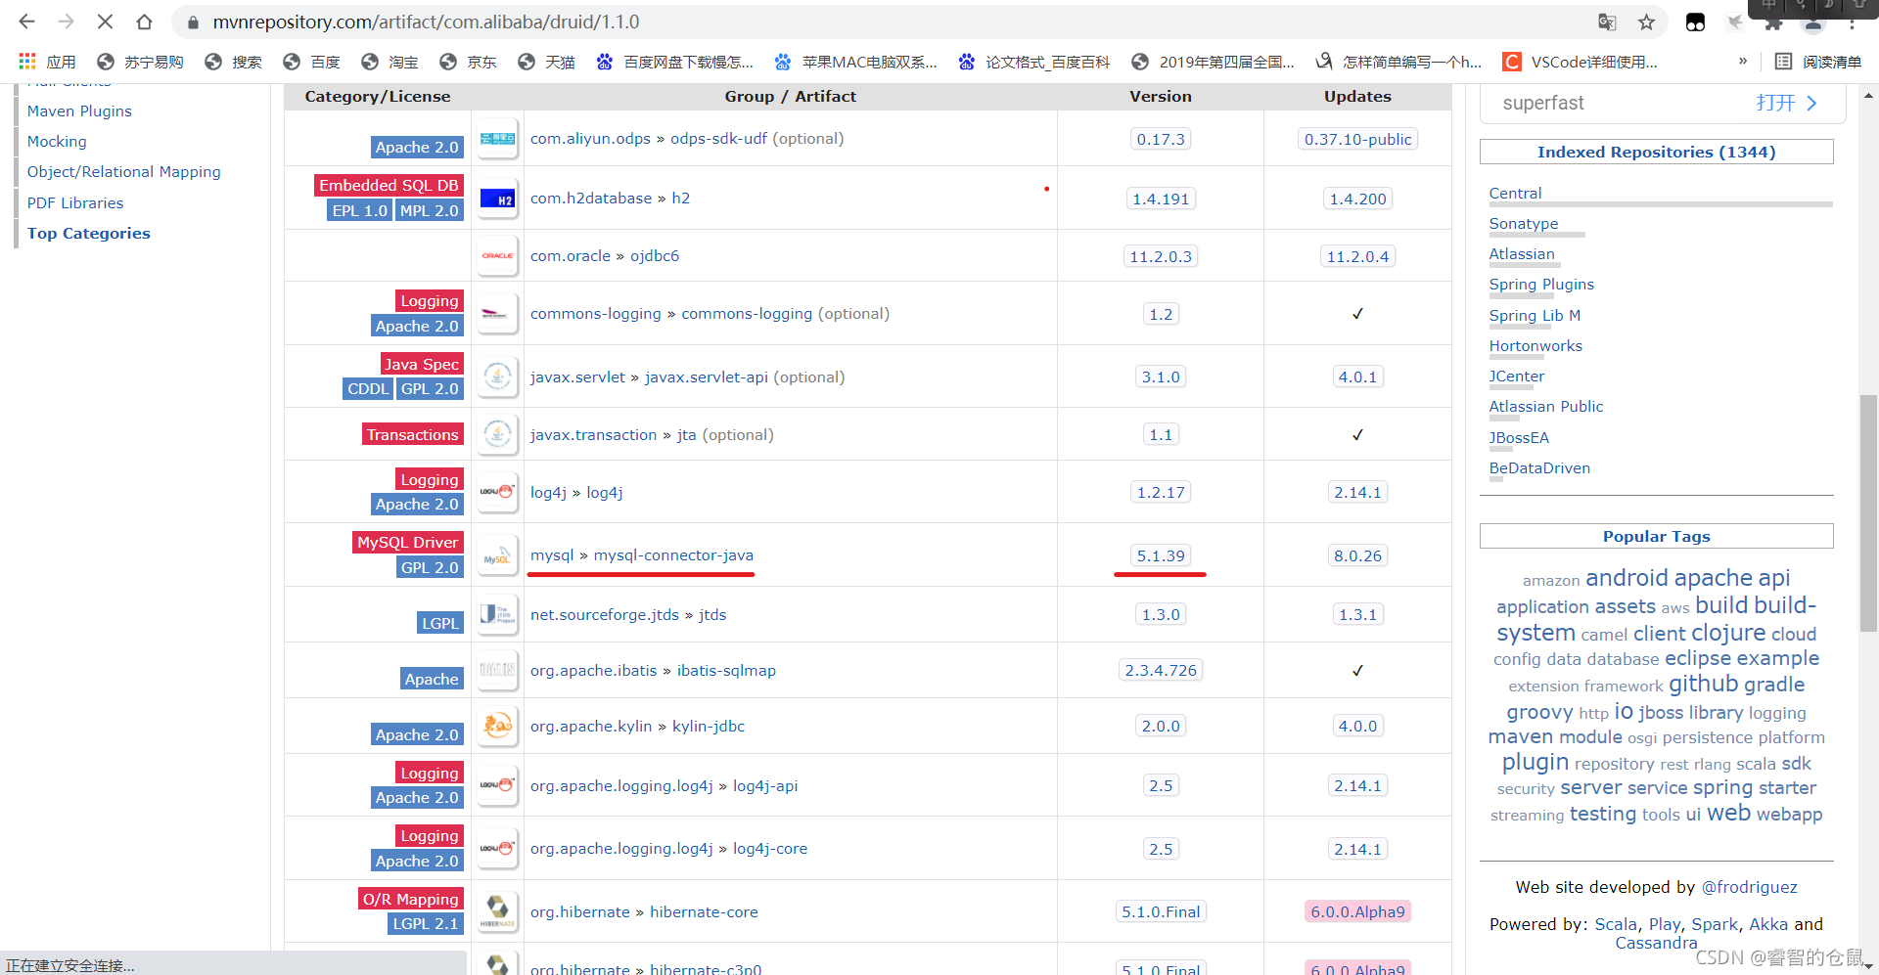1879x975 pixels.
Task: Open the reading list
Action: click(x=1818, y=62)
